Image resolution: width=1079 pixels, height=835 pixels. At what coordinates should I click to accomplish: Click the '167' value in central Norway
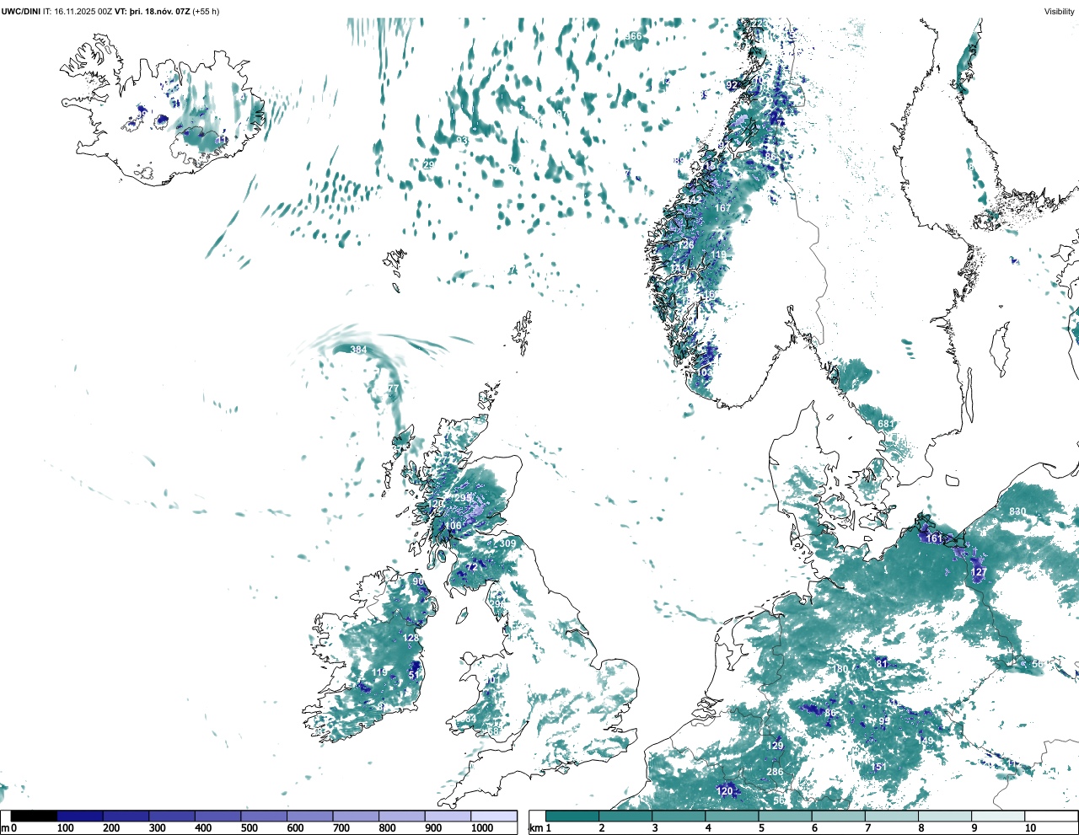723,208
